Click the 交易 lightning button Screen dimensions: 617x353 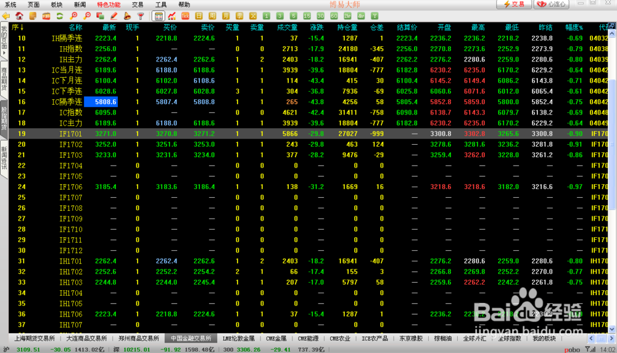pyautogui.click(x=514, y=4)
